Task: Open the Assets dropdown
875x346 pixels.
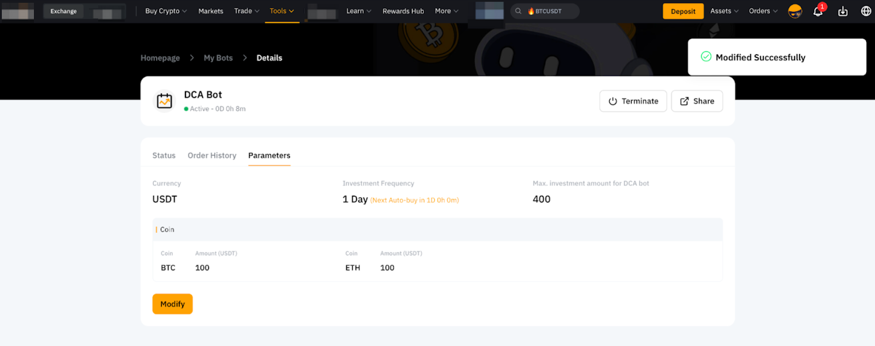Action: click(x=724, y=11)
